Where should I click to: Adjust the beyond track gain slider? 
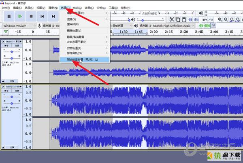12,52
